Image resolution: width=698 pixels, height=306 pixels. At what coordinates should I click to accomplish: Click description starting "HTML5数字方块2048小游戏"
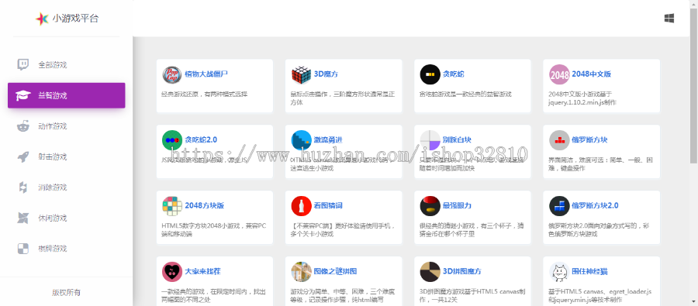click(x=214, y=230)
